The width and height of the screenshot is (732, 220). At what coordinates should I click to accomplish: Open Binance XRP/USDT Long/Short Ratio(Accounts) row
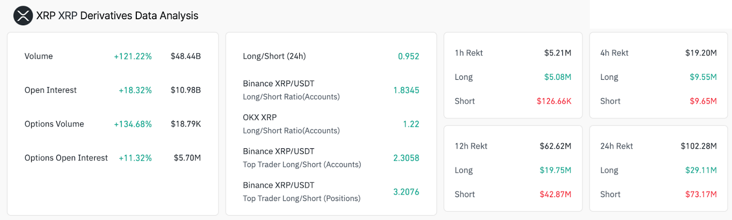pyautogui.click(x=291, y=90)
